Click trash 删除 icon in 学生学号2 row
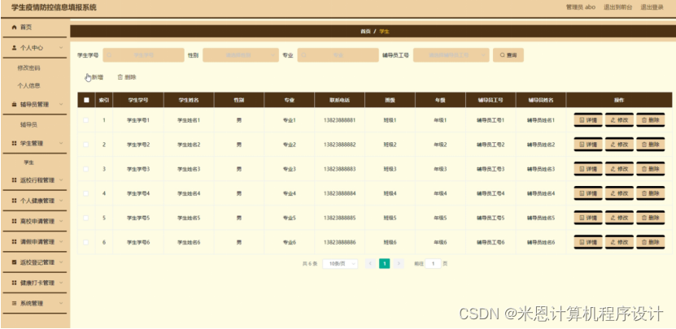This screenshot has height=329, width=676. coord(644,145)
